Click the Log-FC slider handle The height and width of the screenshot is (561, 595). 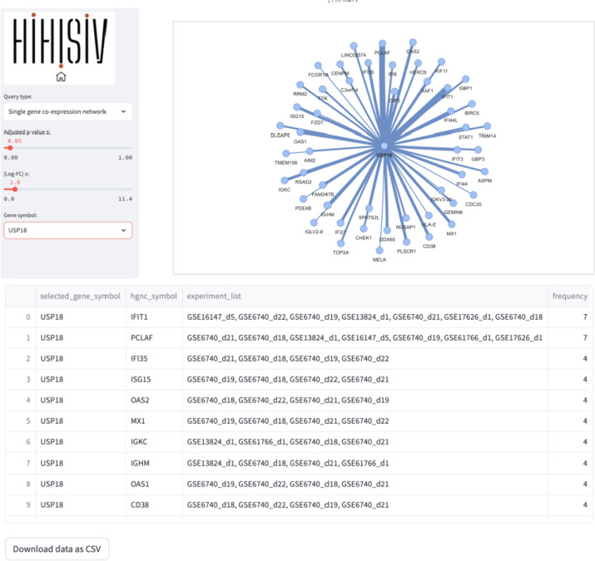[x=15, y=189]
